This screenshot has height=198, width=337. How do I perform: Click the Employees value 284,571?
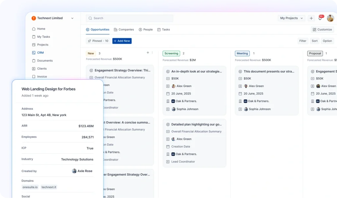[88, 137]
